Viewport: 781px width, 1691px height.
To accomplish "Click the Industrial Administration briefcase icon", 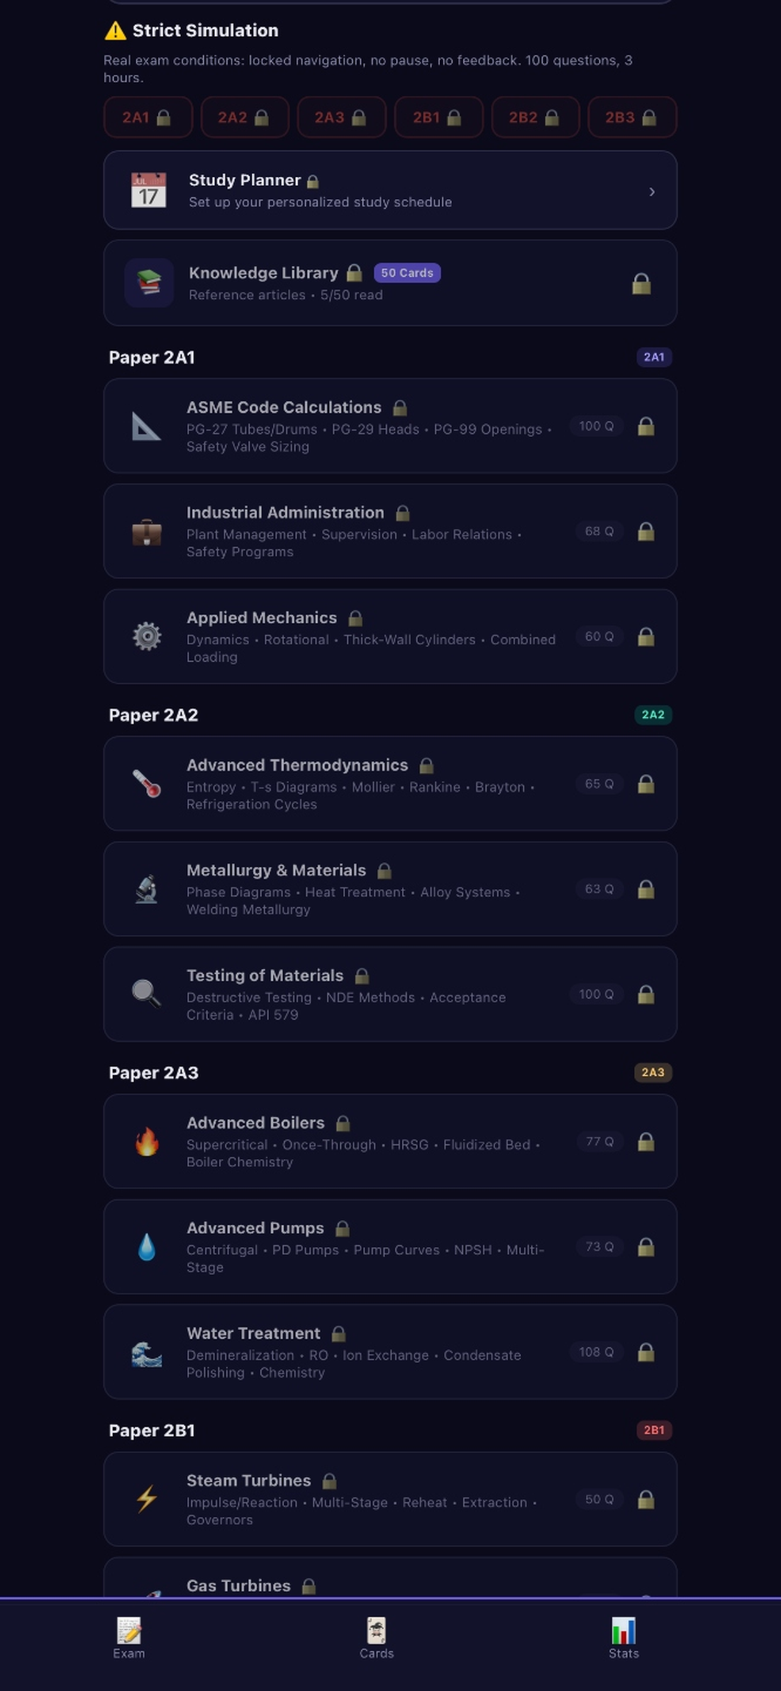I will click(x=147, y=532).
